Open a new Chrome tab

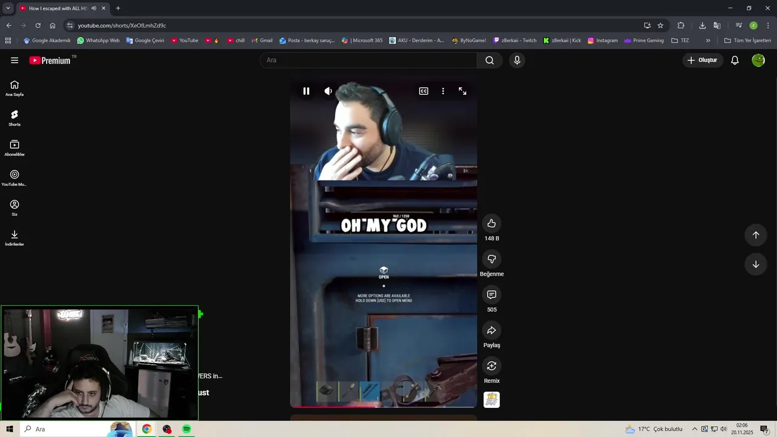click(118, 8)
